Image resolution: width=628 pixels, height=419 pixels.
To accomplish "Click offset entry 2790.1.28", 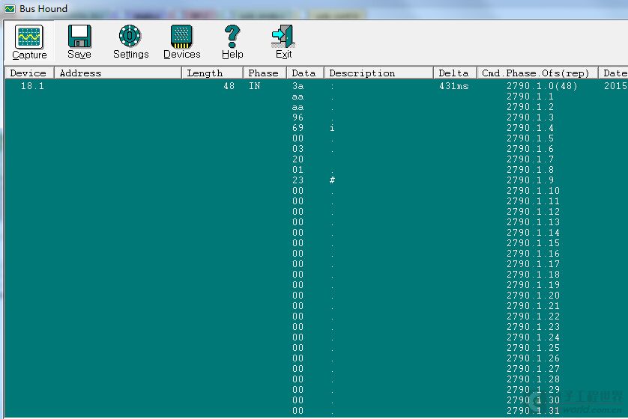I will point(533,379).
